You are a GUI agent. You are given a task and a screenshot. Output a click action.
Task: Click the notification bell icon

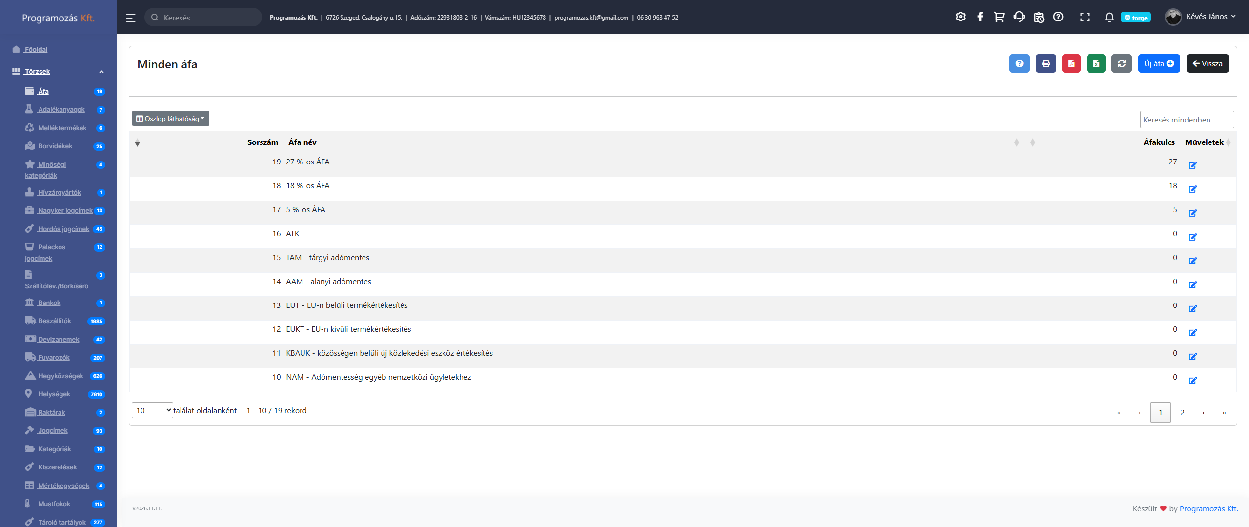[x=1109, y=17]
